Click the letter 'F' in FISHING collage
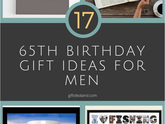This screenshot has height=124, width=165. pos(113,119)
